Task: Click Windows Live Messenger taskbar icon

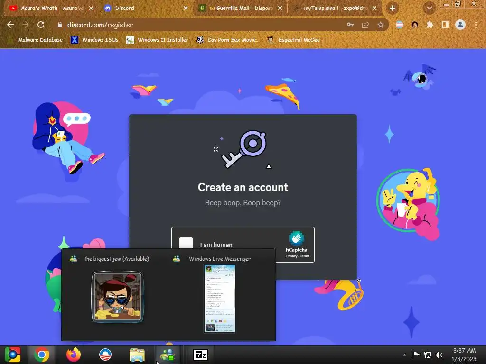Action: click(168, 355)
